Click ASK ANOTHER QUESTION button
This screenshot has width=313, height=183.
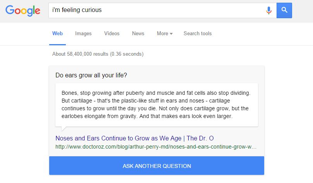(x=157, y=166)
